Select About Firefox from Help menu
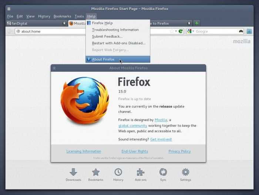The width and height of the screenshot is (259, 195). (x=103, y=59)
